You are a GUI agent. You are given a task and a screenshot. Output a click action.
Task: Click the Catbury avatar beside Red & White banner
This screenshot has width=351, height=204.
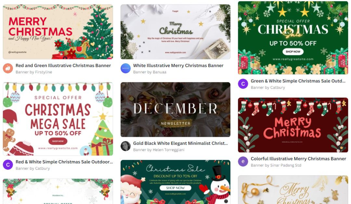pos(8,165)
